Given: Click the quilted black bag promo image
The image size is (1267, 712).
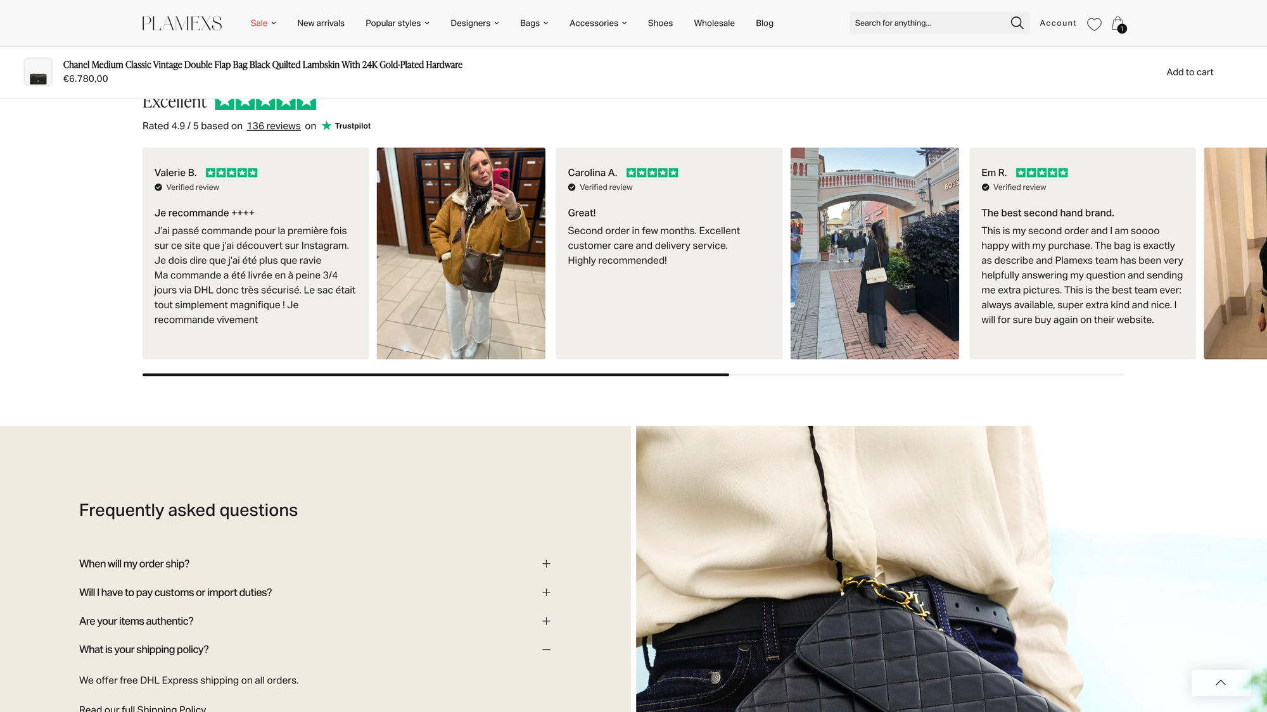Looking at the screenshot, I should click(x=951, y=569).
